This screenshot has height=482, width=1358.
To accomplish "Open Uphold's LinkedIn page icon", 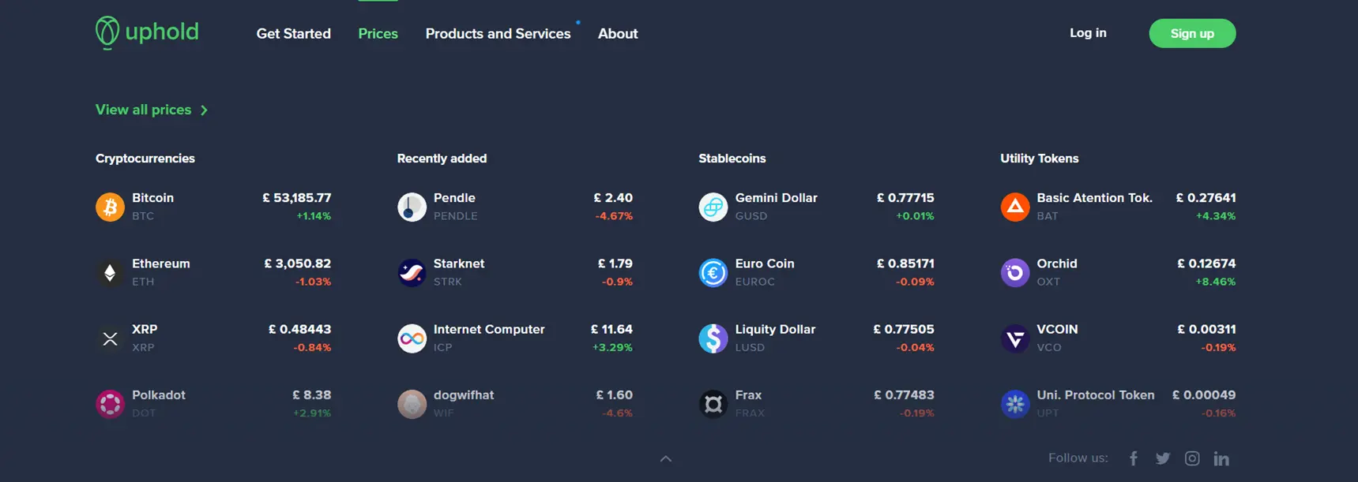I will [x=1221, y=458].
